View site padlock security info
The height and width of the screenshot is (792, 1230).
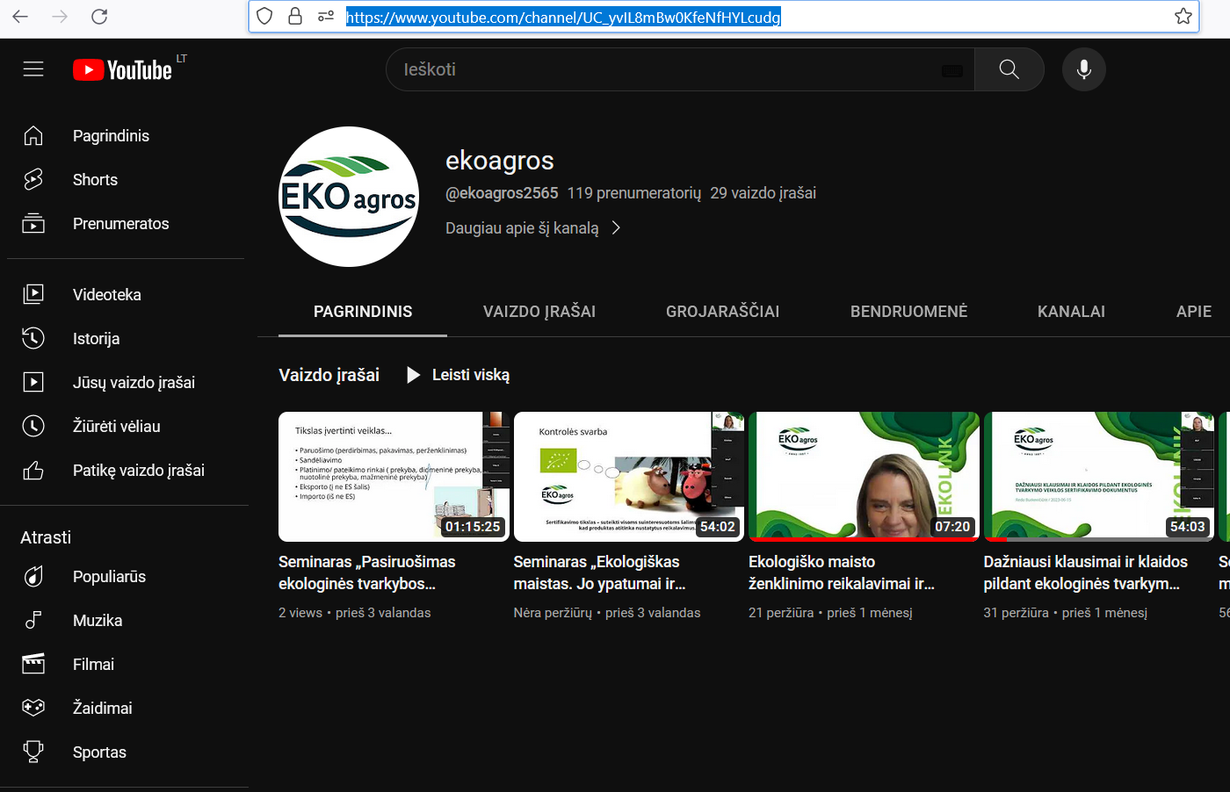[x=295, y=16]
